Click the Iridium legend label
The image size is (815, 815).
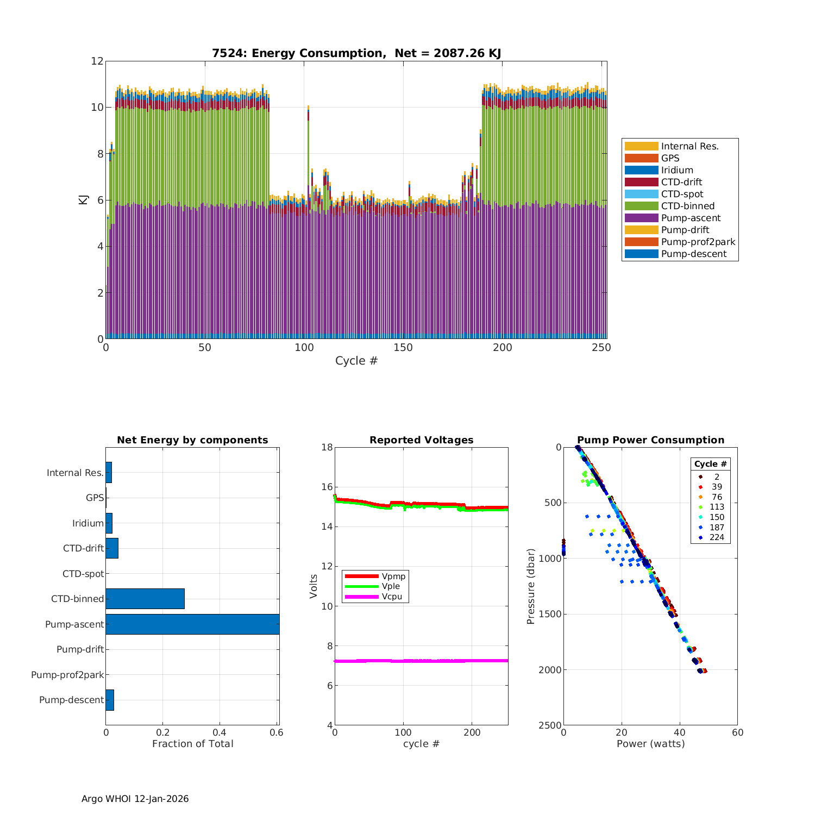pyautogui.click(x=677, y=170)
